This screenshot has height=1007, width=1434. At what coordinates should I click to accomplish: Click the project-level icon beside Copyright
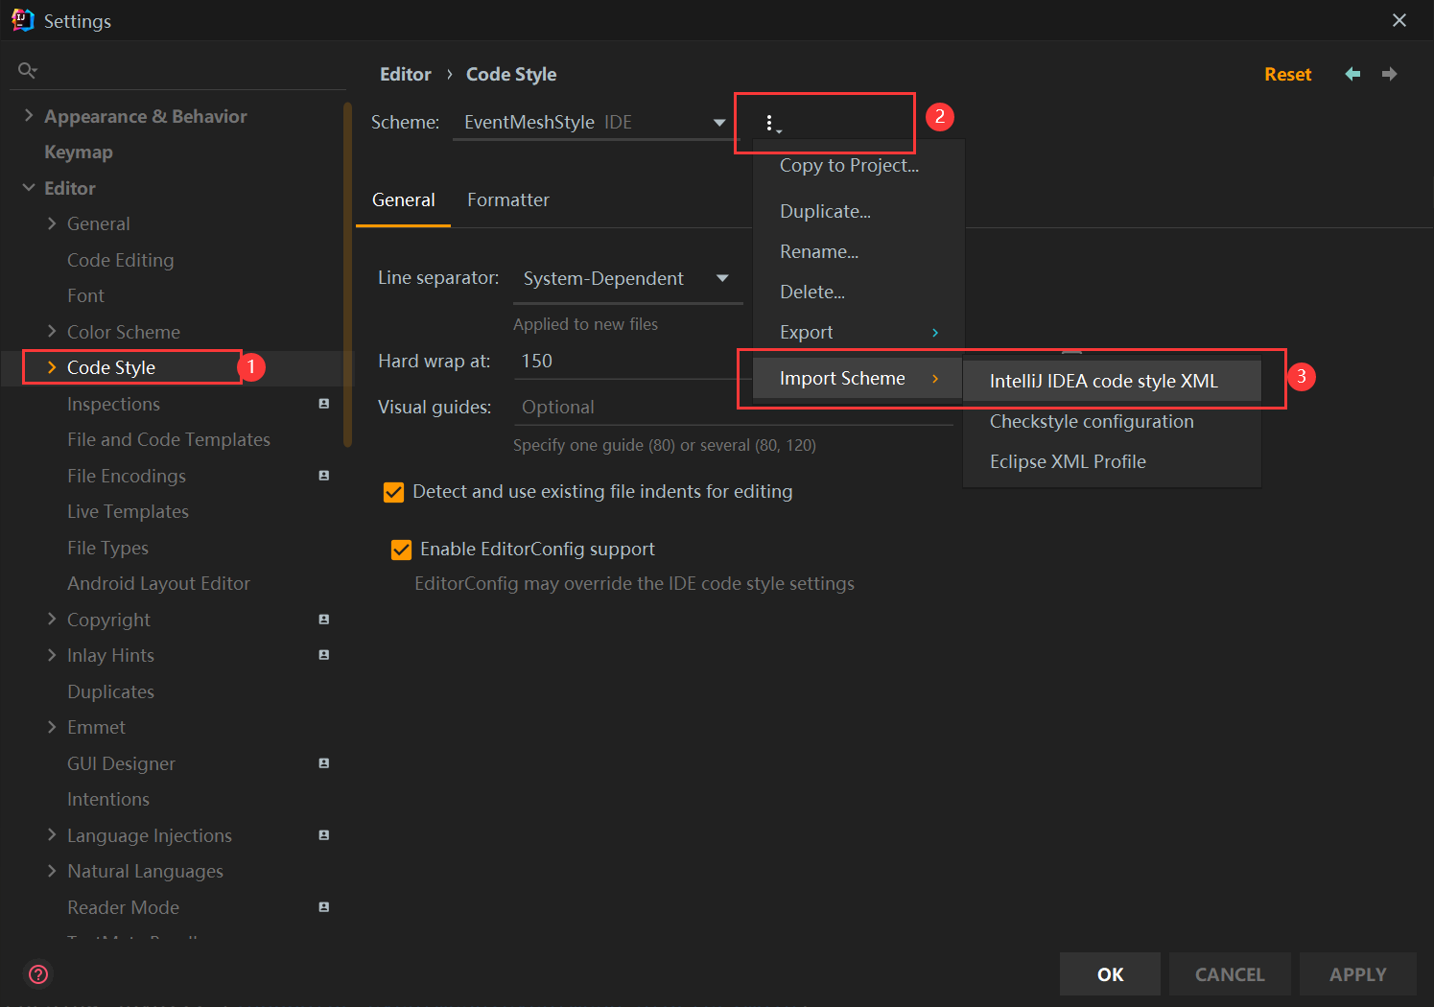324,620
